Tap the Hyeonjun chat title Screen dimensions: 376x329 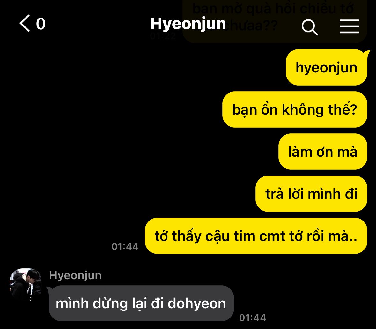point(188,24)
